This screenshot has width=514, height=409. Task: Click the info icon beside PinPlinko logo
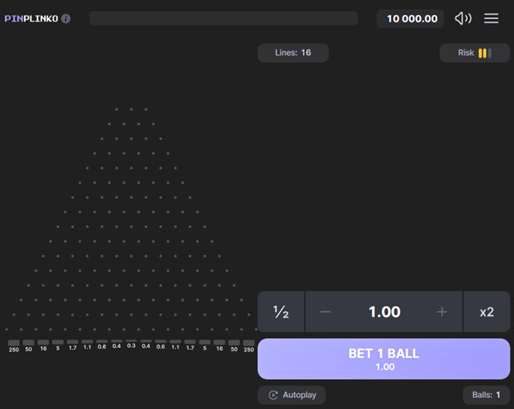click(x=66, y=19)
